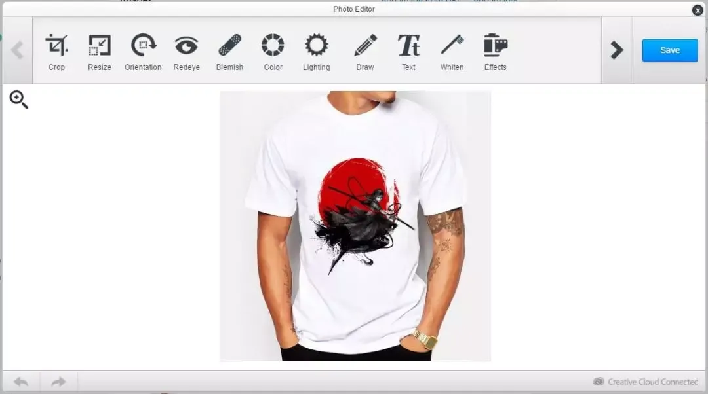Viewport: 708px width, 394px height.
Task: Redo the last edit
Action: tap(59, 382)
